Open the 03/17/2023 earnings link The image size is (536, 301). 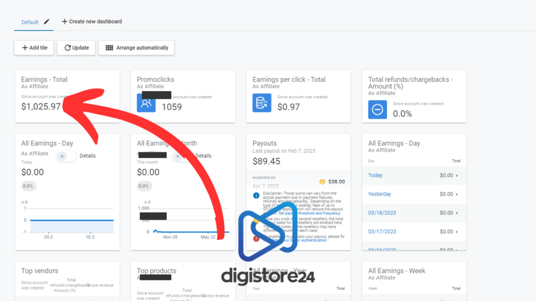(x=382, y=231)
